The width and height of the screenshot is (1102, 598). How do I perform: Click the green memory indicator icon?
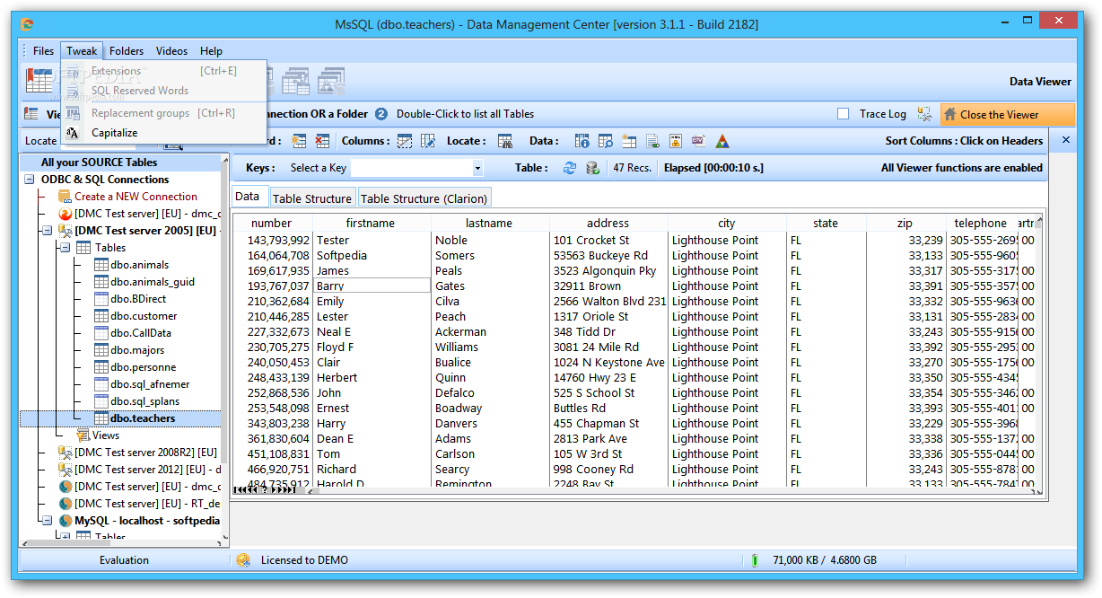coord(755,559)
